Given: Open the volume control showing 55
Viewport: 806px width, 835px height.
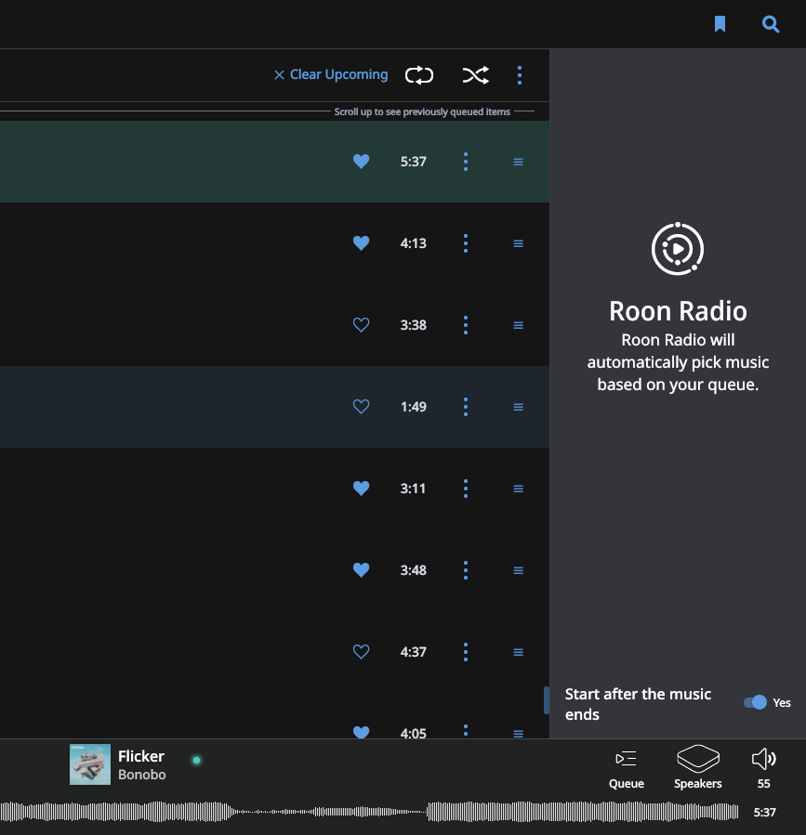Looking at the screenshot, I should point(763,768).
